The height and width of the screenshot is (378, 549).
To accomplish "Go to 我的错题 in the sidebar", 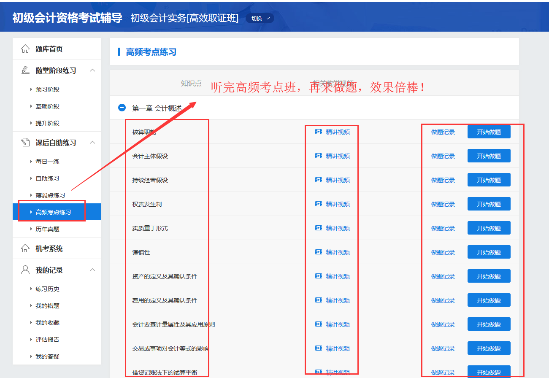I will pyautogui.click(x=47, y=306).
